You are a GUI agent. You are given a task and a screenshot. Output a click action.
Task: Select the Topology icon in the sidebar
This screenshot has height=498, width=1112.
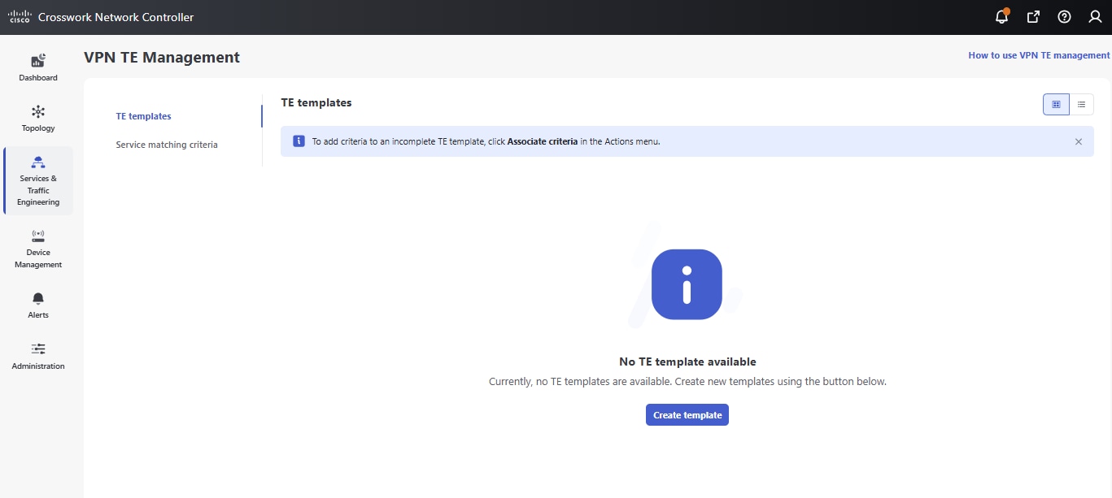tap(37, 116)
